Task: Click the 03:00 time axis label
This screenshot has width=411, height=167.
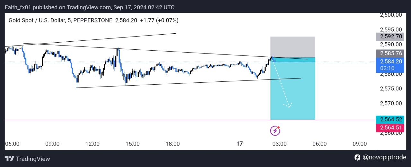Action: coord(279,144)
